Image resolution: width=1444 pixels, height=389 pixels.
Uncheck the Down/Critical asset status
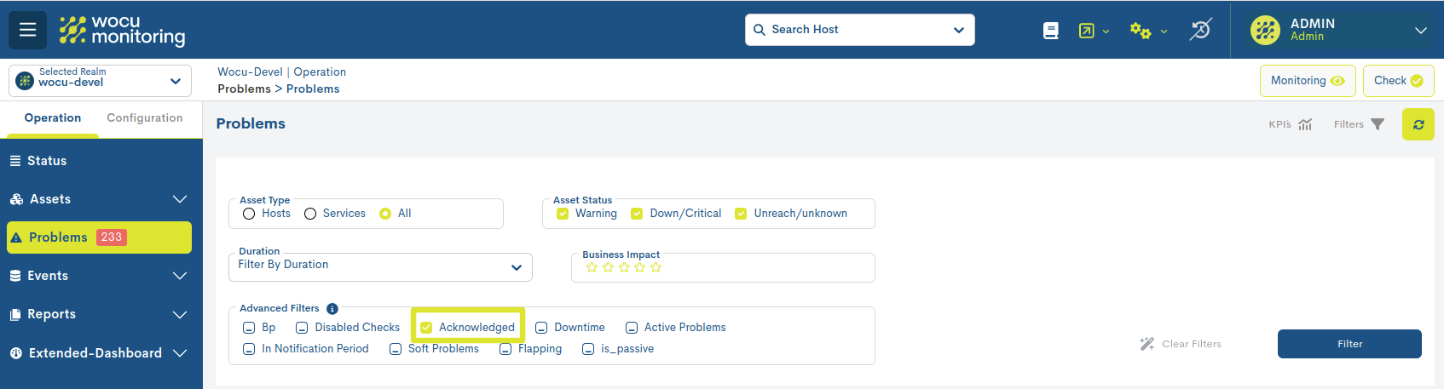[637, 214]
